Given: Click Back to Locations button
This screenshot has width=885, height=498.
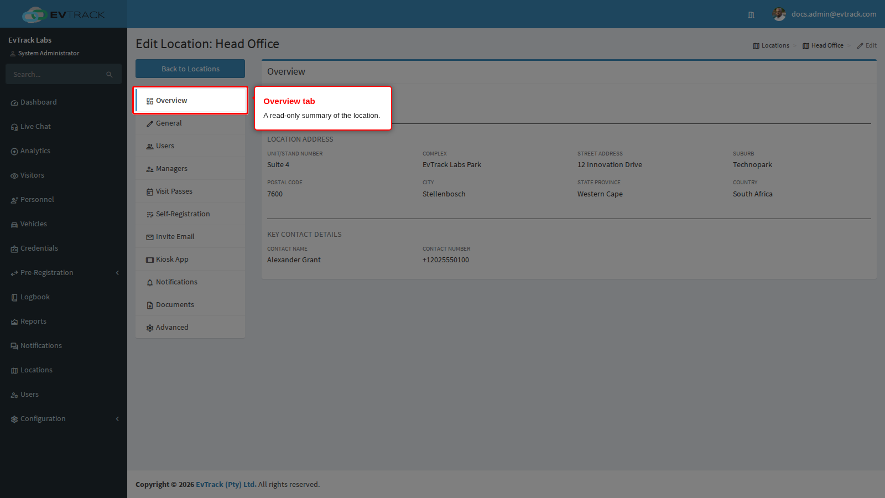Looking at the screenshot, I should coord(190,69).
